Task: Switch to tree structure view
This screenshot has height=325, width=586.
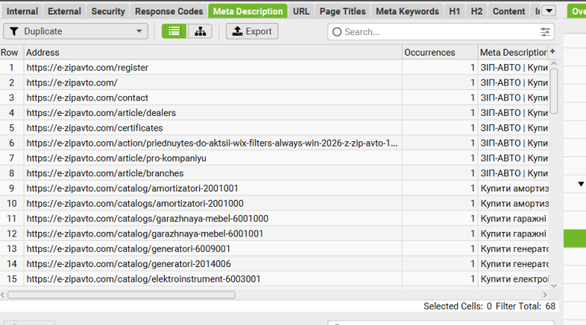Action: pyautogui.click(x=200, y=31)
